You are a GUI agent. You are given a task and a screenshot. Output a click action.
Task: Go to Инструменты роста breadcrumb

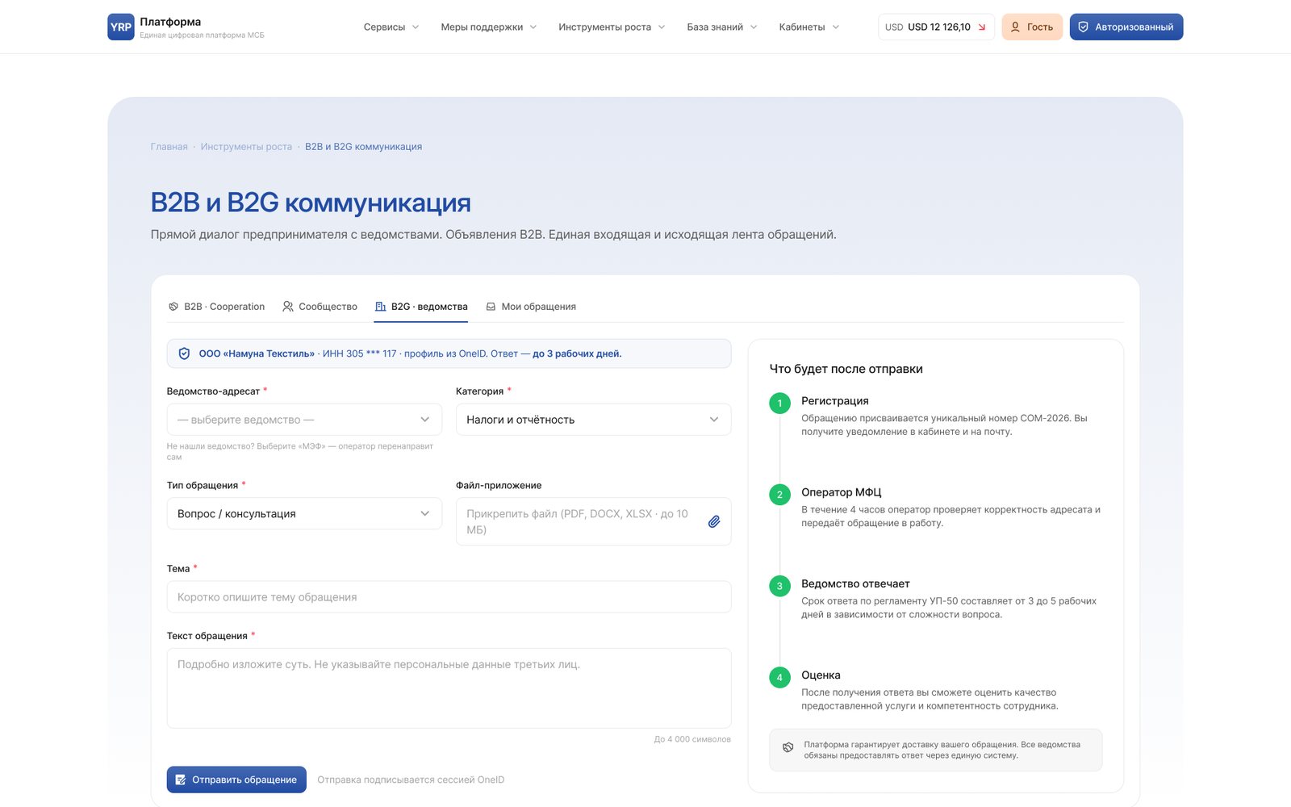coord(246,147)
